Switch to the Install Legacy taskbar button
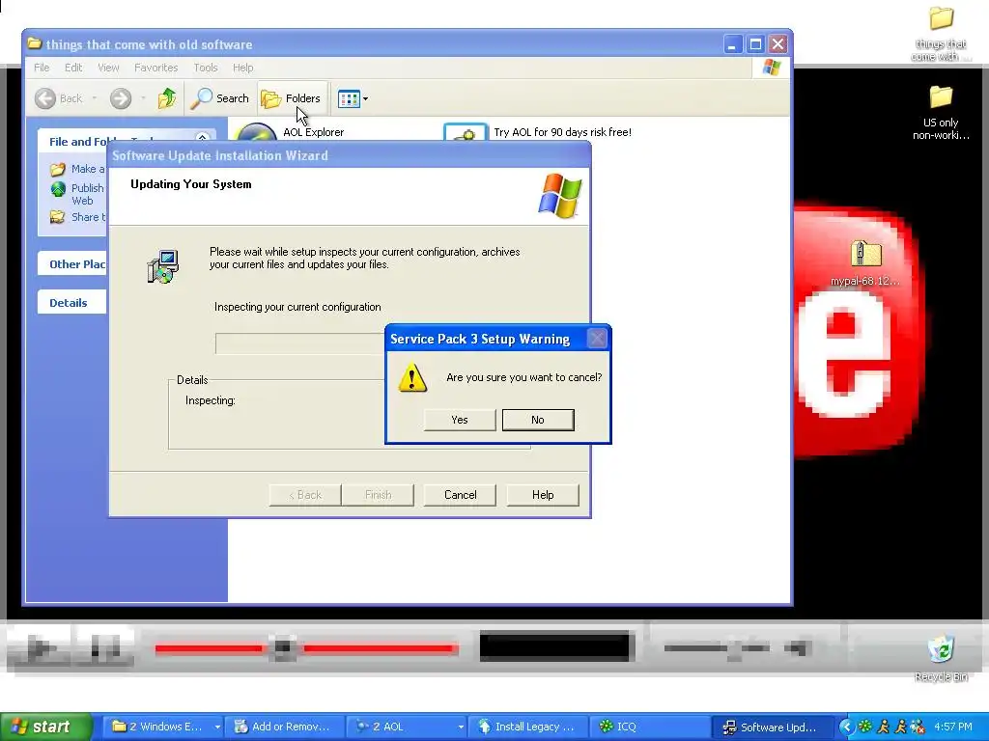The width and height of the screenshot is (989, 741). [528, 727]
